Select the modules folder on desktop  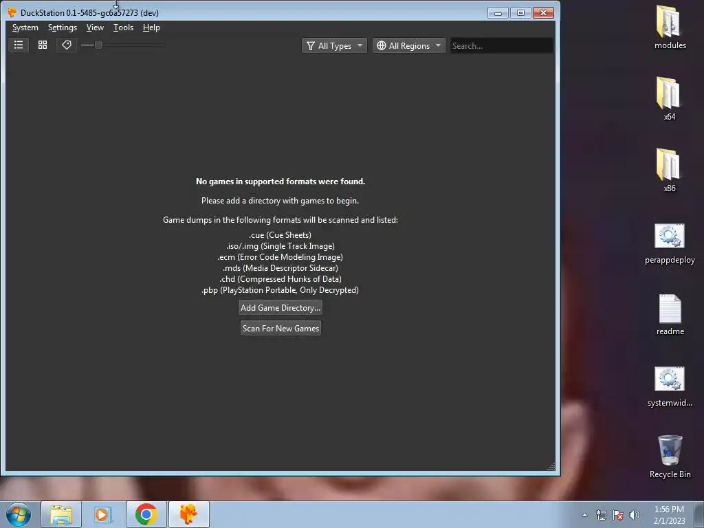670,27
